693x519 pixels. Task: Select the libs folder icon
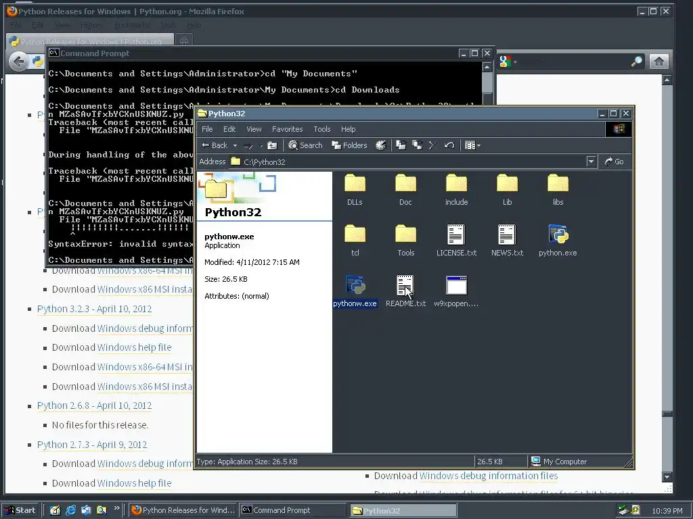pos(558,183)
